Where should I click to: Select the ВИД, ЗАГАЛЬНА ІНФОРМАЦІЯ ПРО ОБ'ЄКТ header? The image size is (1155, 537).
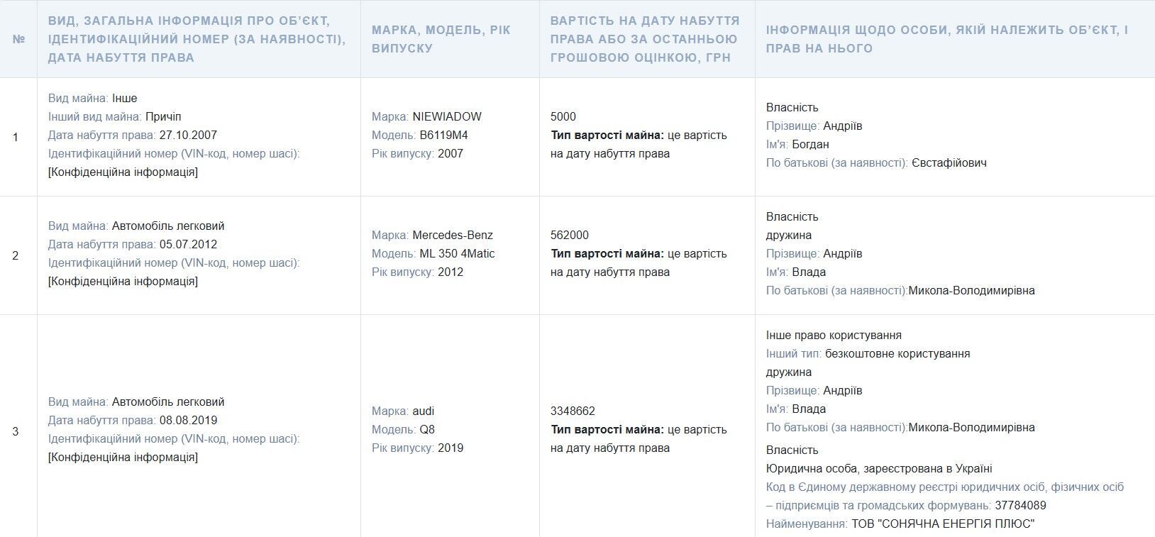pos(199,39)
